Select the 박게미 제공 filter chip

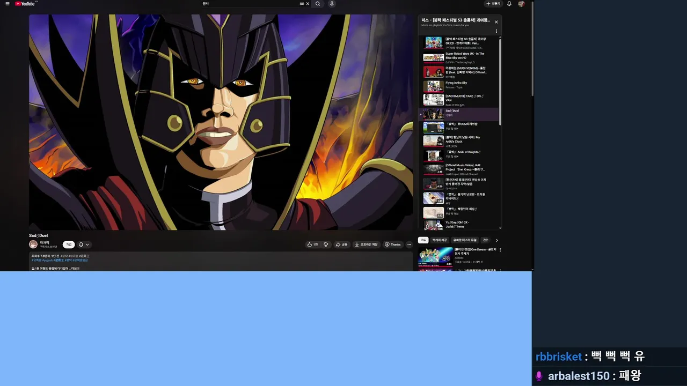tap(440, 240)
